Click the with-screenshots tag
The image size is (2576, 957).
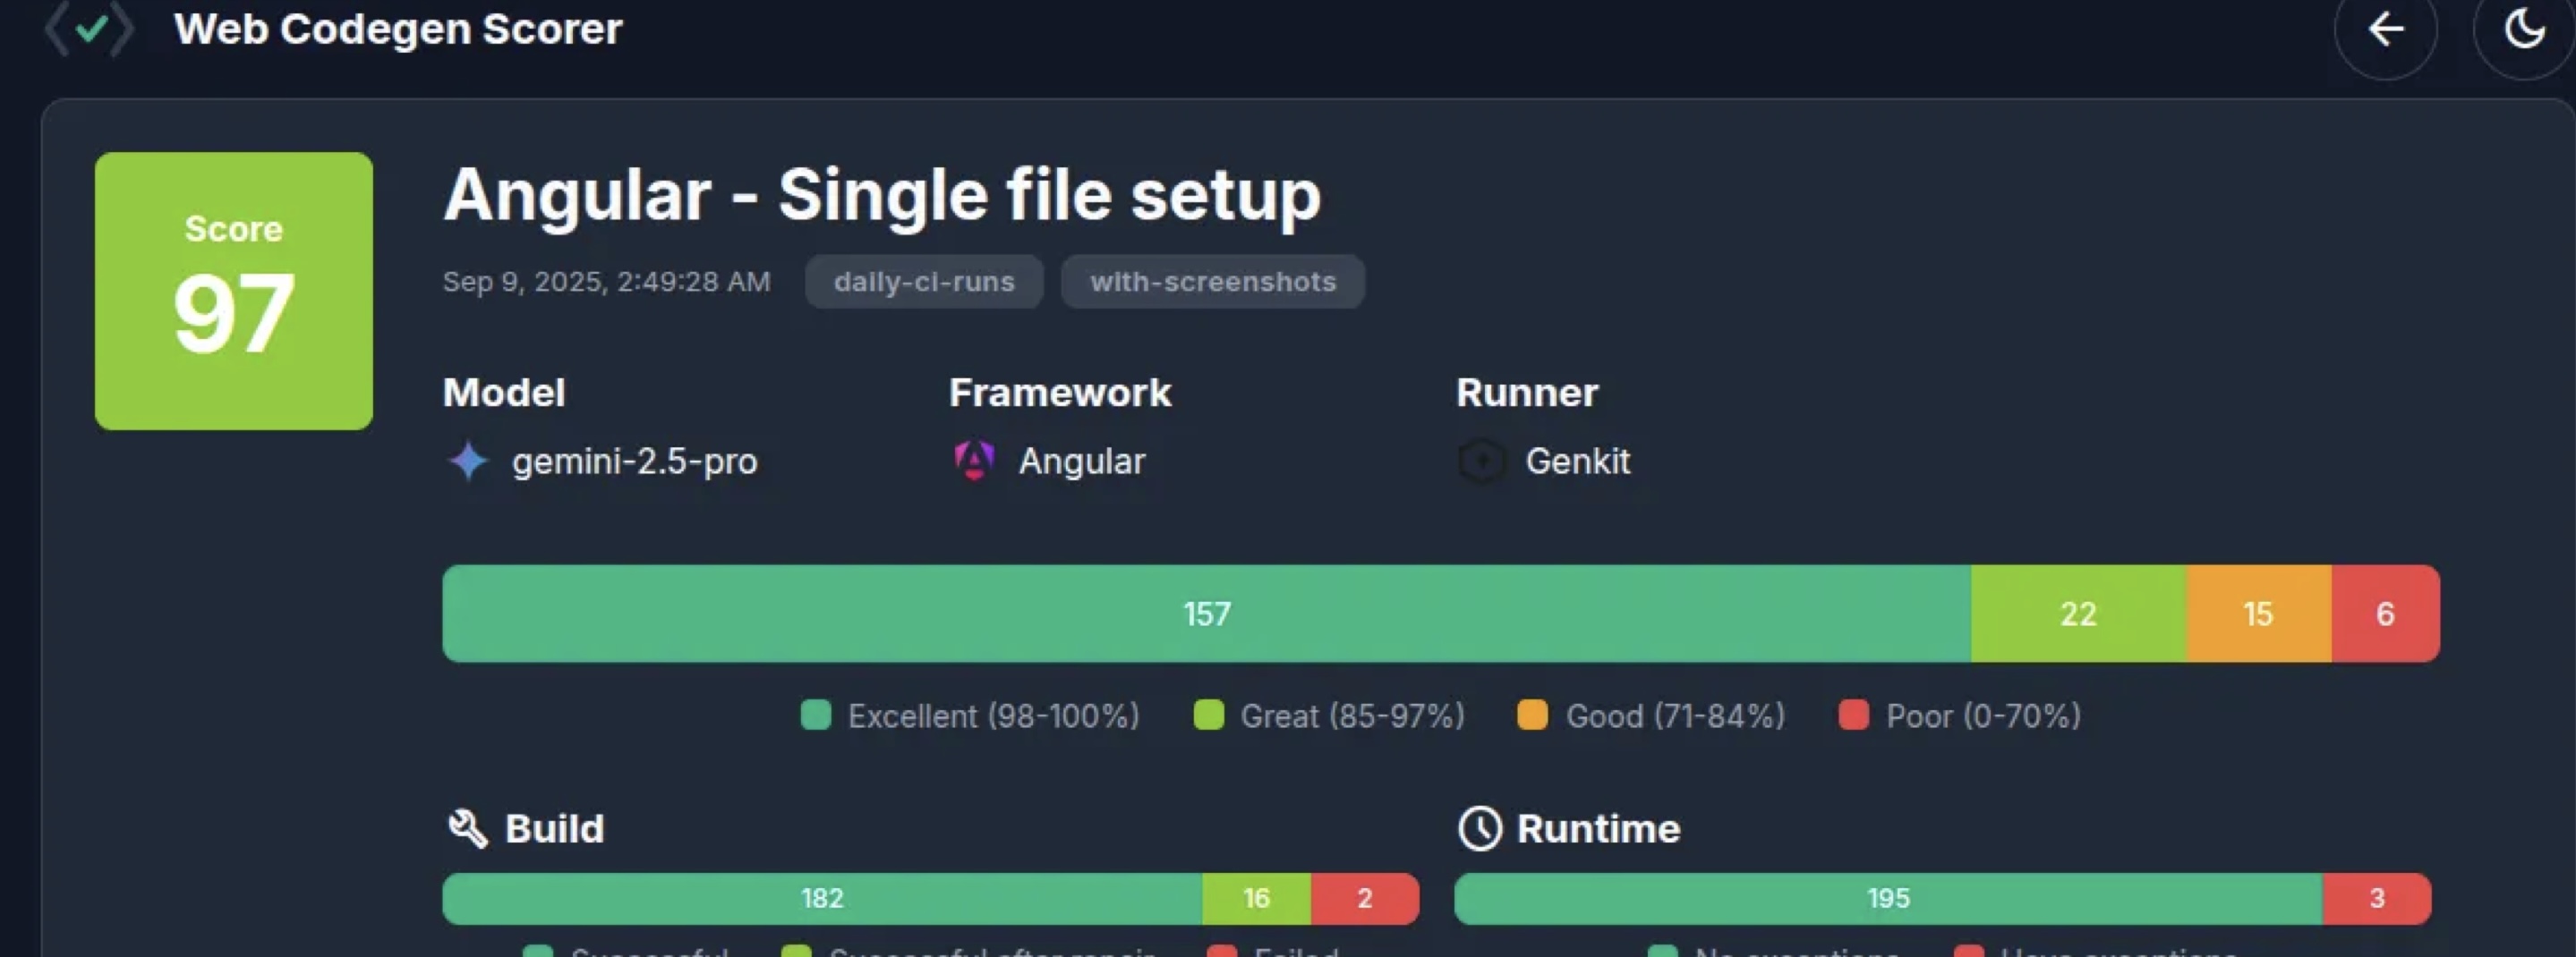click(x=1212, y=282)
